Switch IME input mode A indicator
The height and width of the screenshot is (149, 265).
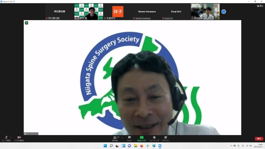(243, 146)
